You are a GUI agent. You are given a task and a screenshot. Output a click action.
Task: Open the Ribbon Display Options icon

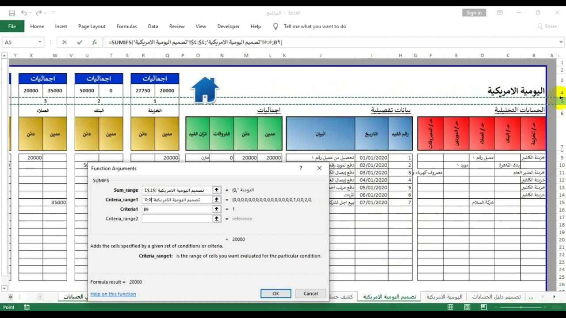click(x=500, y=13)
